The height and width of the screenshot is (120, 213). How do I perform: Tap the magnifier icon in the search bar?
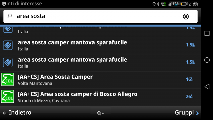tap(10, 16)
